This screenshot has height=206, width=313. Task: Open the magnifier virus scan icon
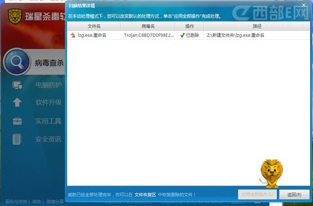17,62
